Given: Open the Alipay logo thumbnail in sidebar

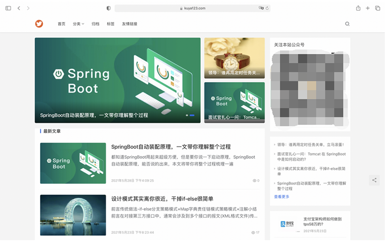Looking at the screenshot, I should coord(287,224).
